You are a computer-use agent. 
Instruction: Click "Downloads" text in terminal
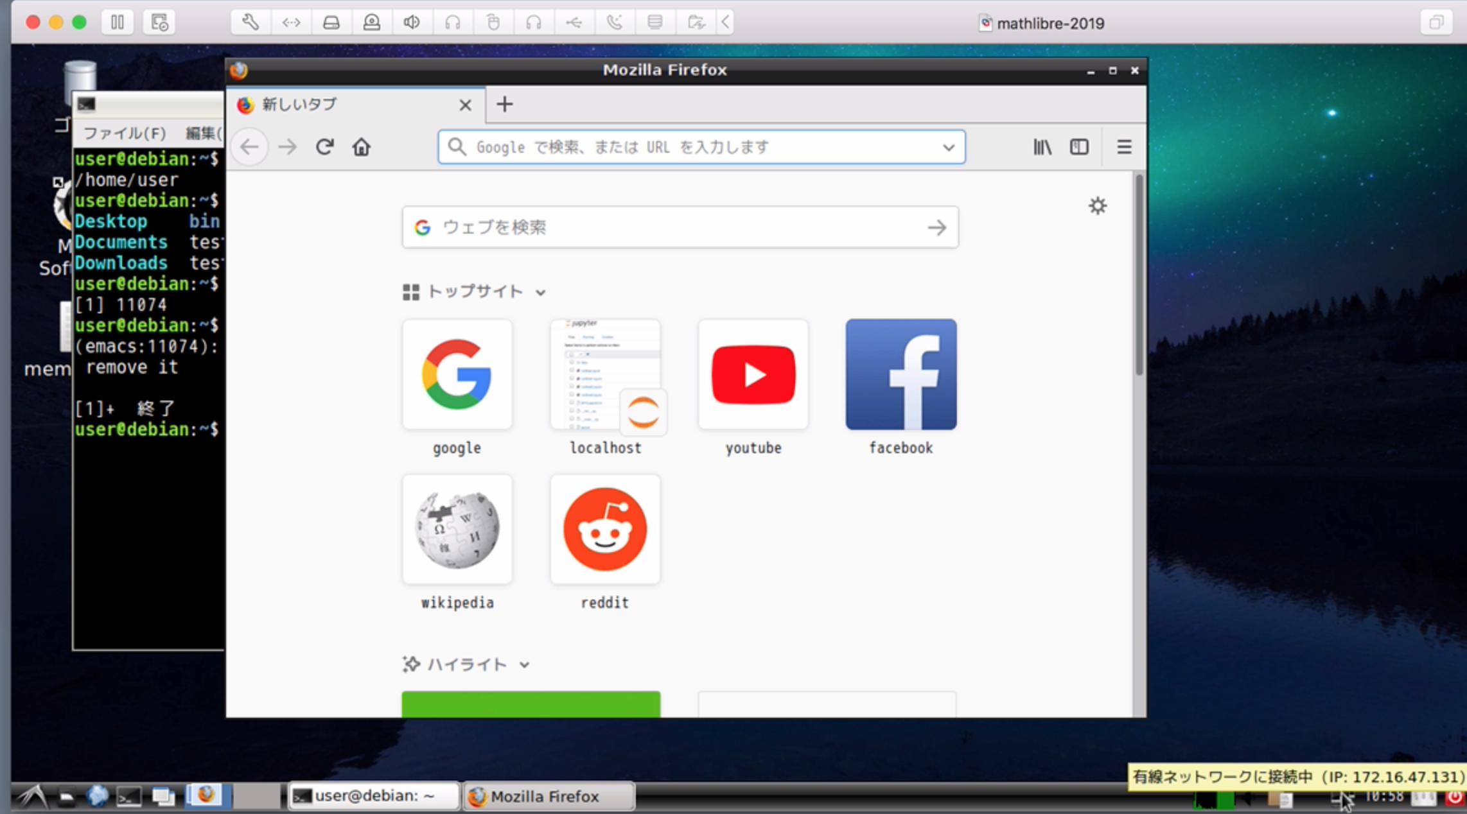(121, 263)
